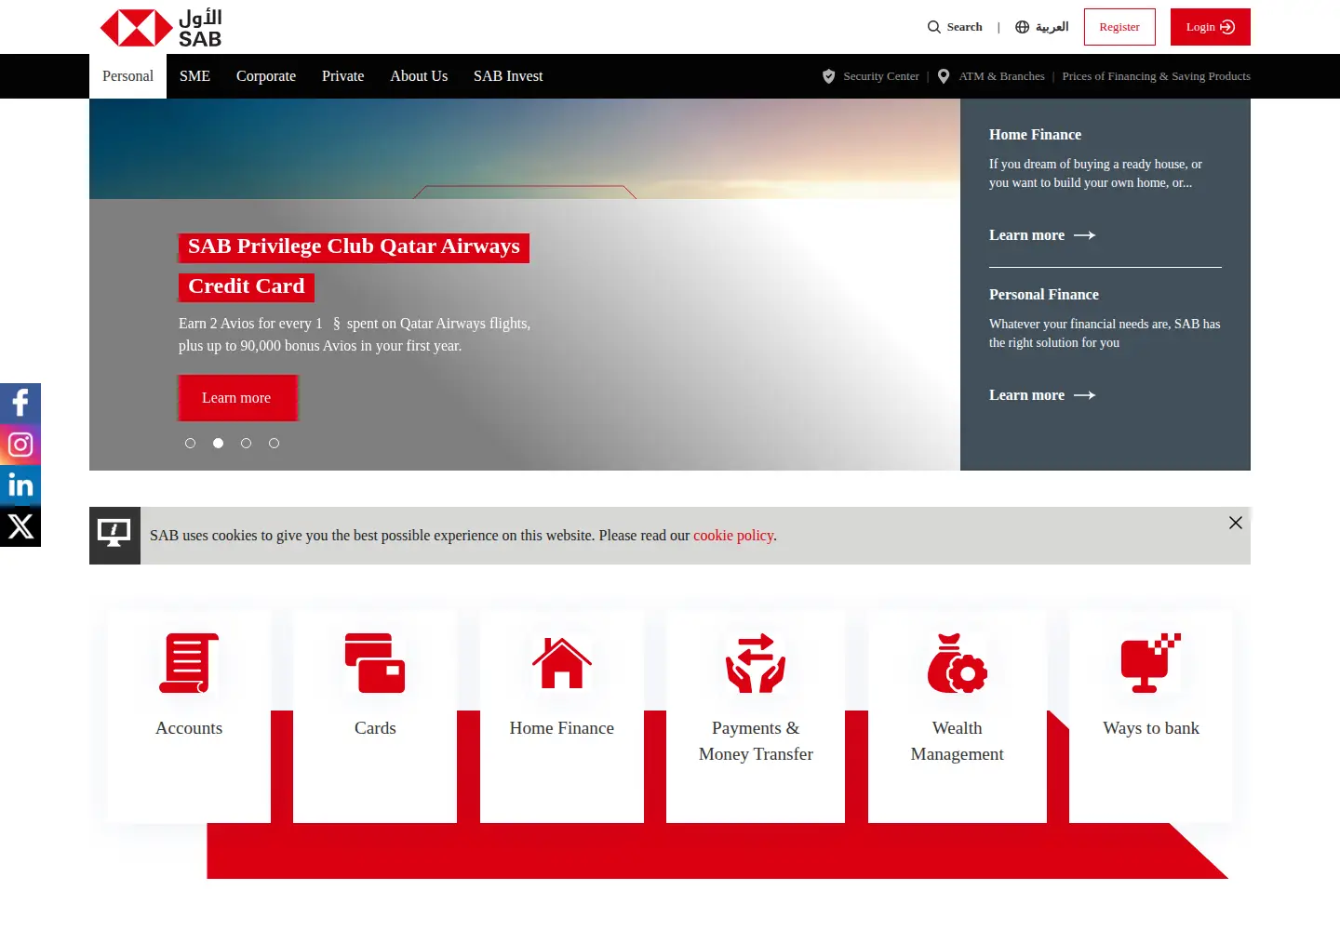The width and height of the screenshot is (1340, 930).
Task: Click Learn more on Qatar Airways banner
Action: [237, 398]
